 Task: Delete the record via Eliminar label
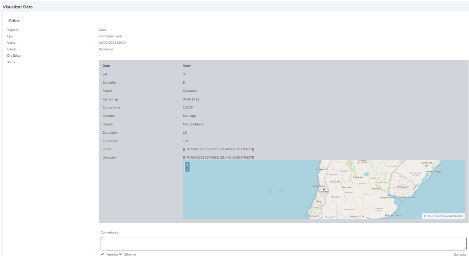pyautogui.click(x=130, y=255)
